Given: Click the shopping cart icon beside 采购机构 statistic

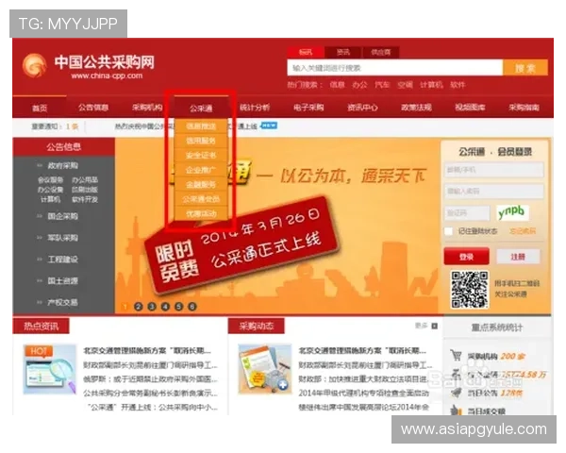Looking at the screenshot, I should click(456, 355).
